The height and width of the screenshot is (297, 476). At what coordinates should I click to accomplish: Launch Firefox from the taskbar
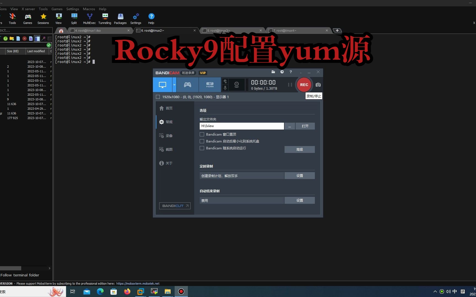click(127, 291)
